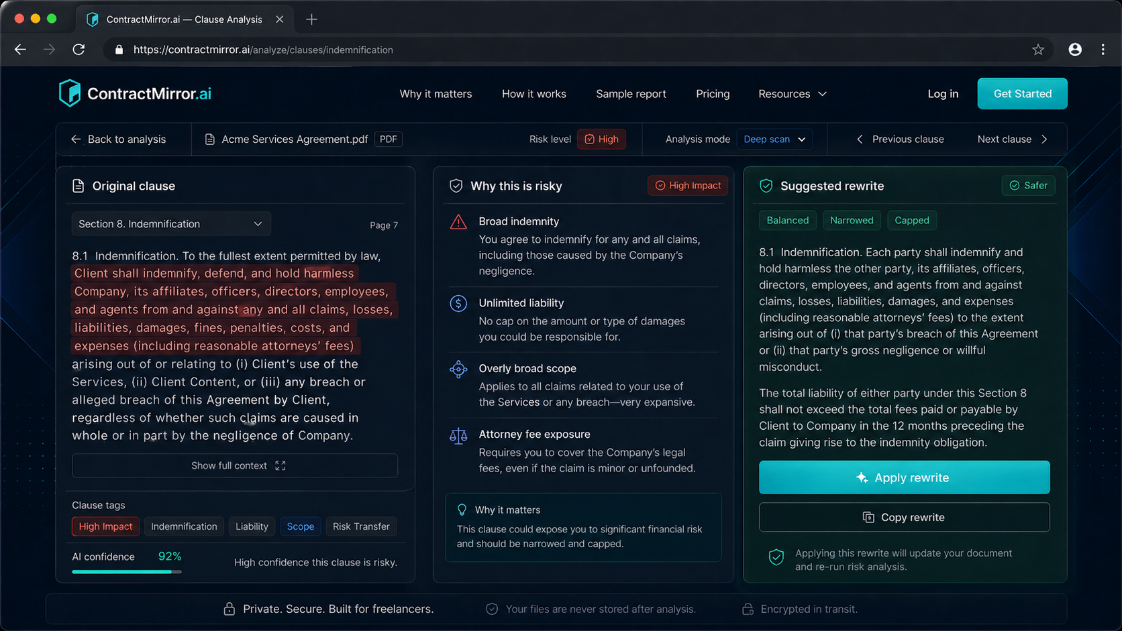Close the ContractMirror.ai browser tab
Viewport: 1122px width, 631px height.
coord(280,19)
